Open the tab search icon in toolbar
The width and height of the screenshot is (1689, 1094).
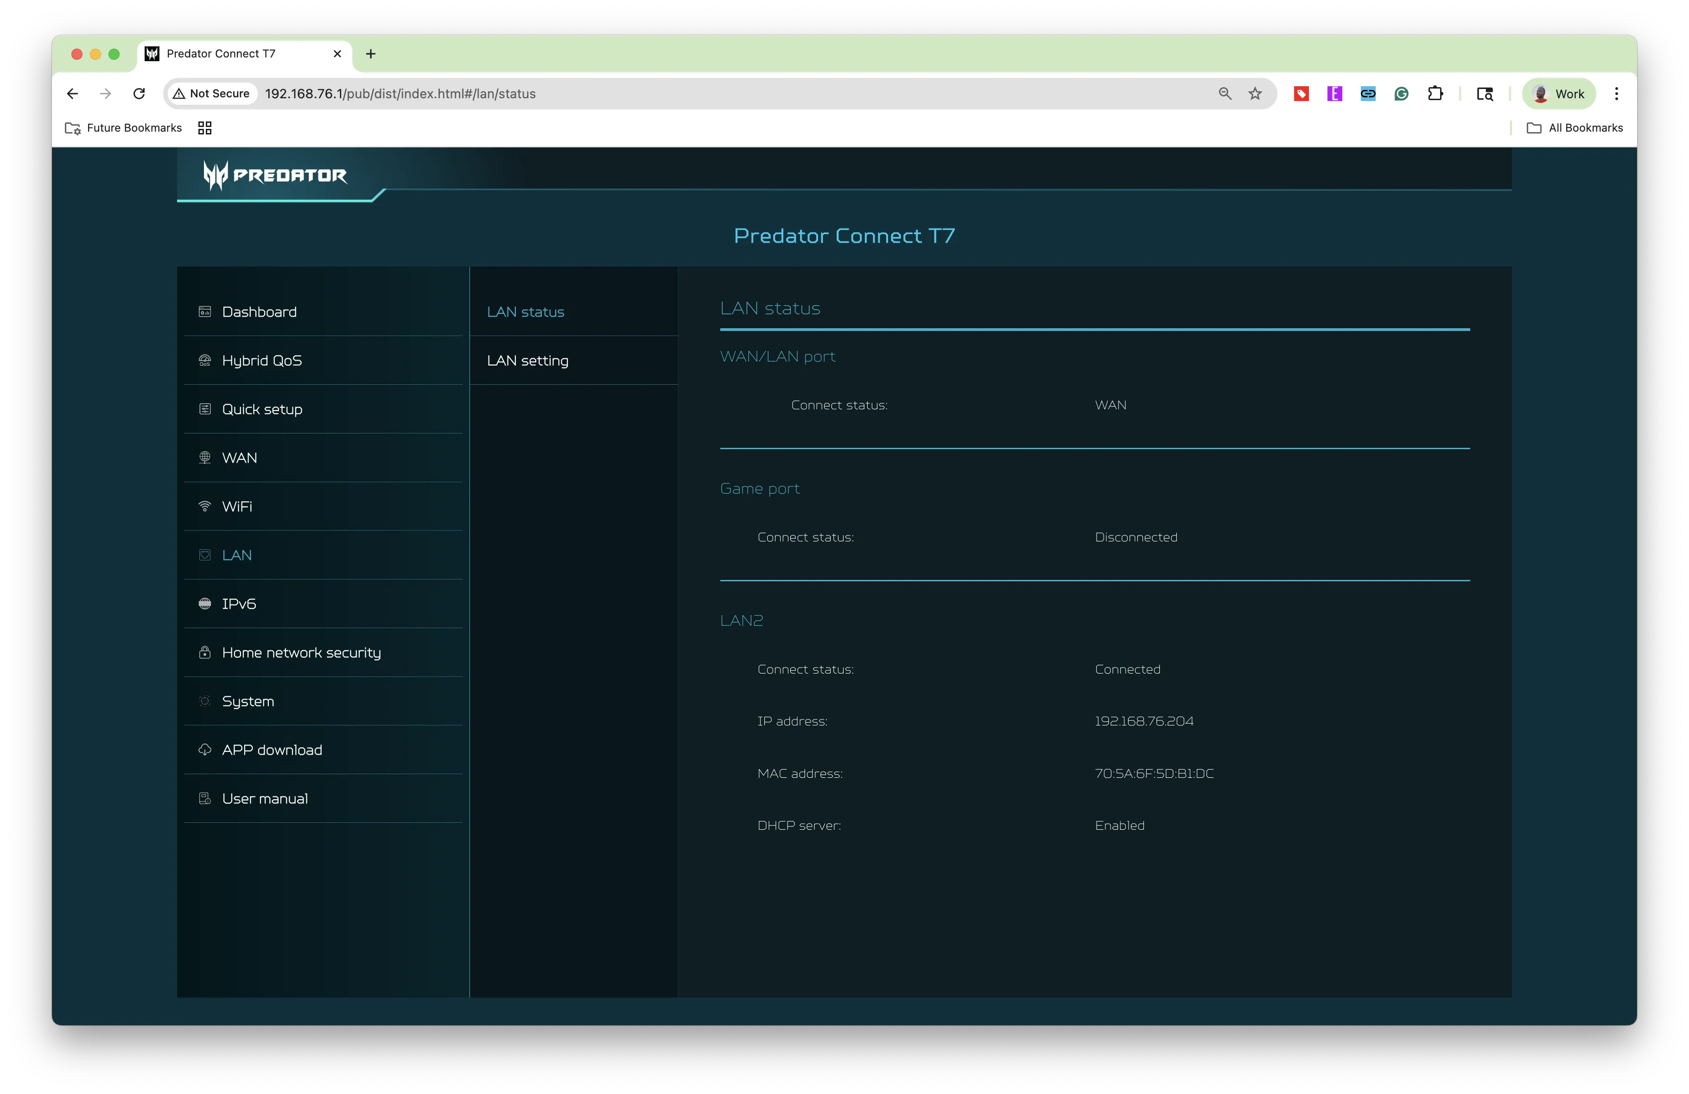(x=1485, y=94)
